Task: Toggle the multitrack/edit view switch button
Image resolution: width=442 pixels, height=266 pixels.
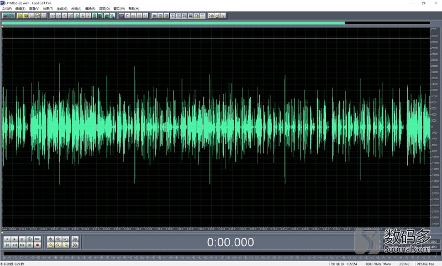Action: (8, 15)
